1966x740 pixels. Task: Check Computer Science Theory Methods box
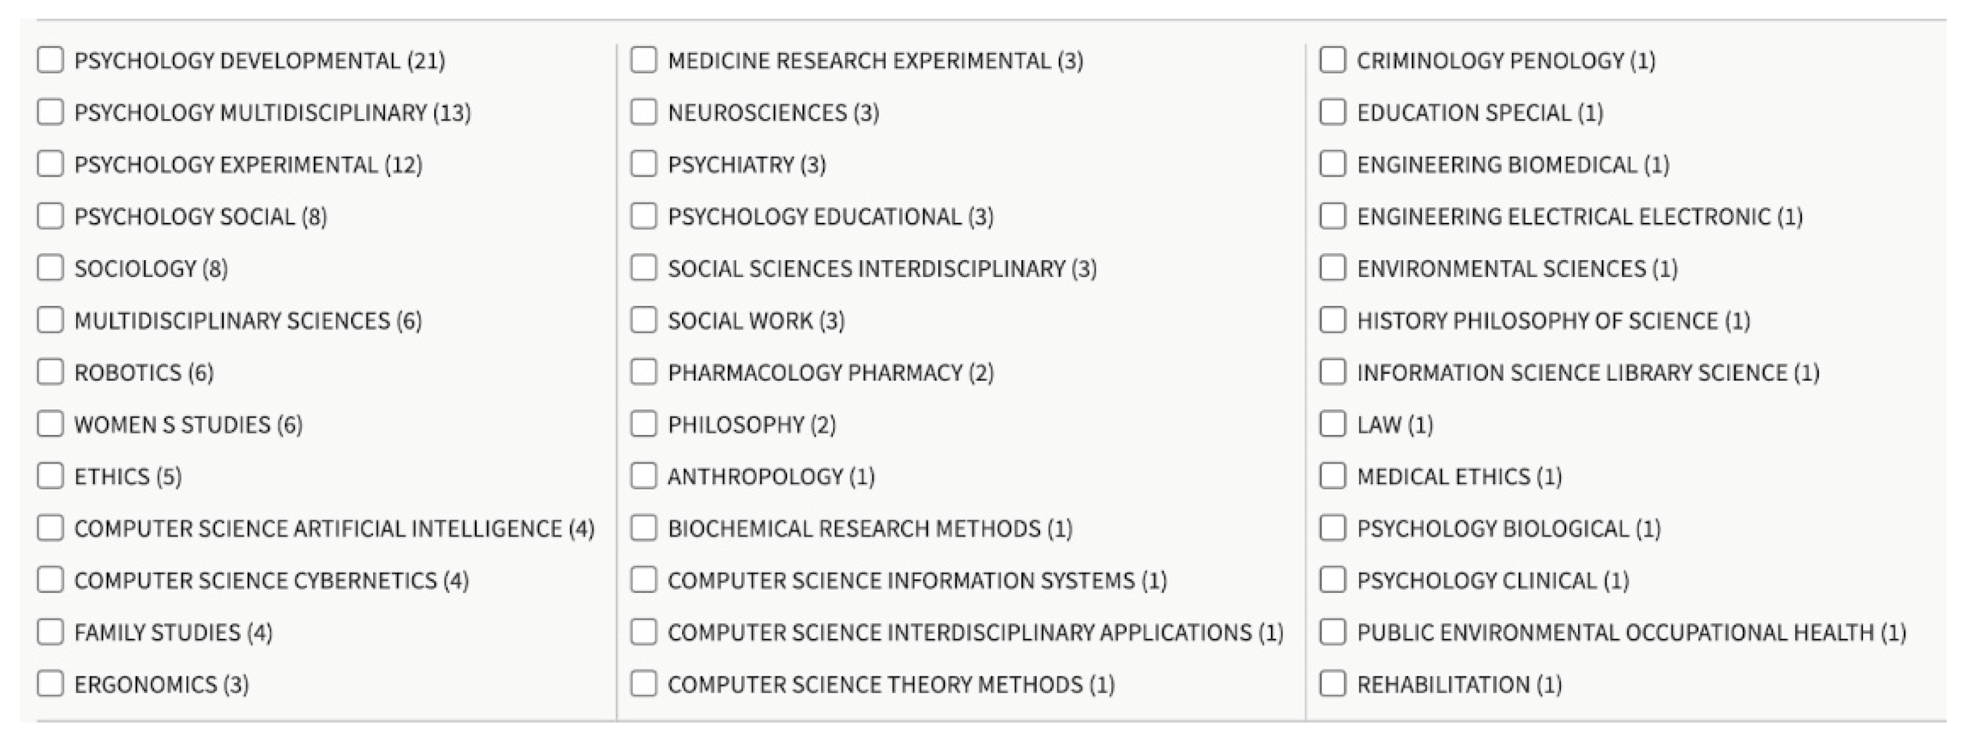[643, 684]
